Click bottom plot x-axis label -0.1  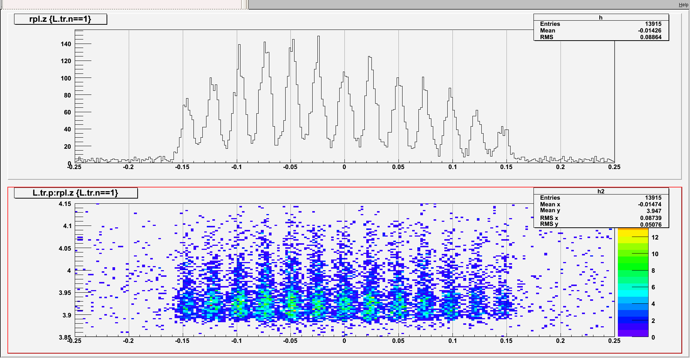236,341
